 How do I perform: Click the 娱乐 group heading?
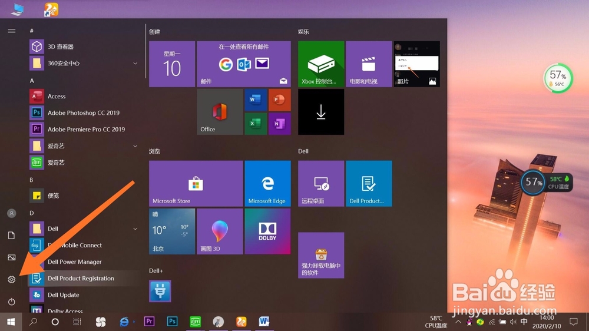point(303,32)
